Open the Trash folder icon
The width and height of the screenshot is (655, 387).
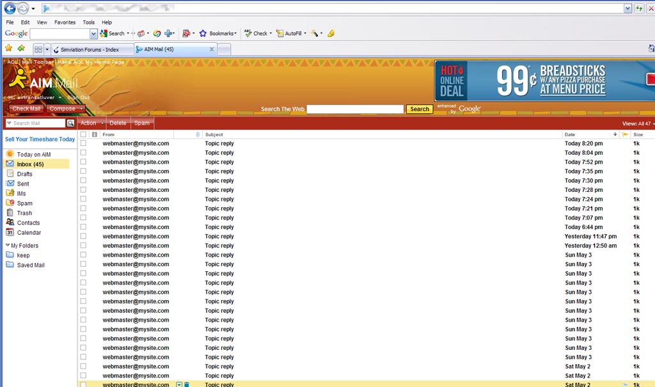[x=10, y=213]
